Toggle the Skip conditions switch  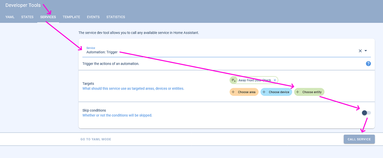366,113
